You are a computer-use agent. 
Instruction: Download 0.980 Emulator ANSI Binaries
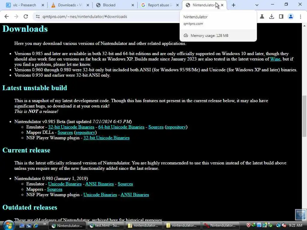coord(100,184)
